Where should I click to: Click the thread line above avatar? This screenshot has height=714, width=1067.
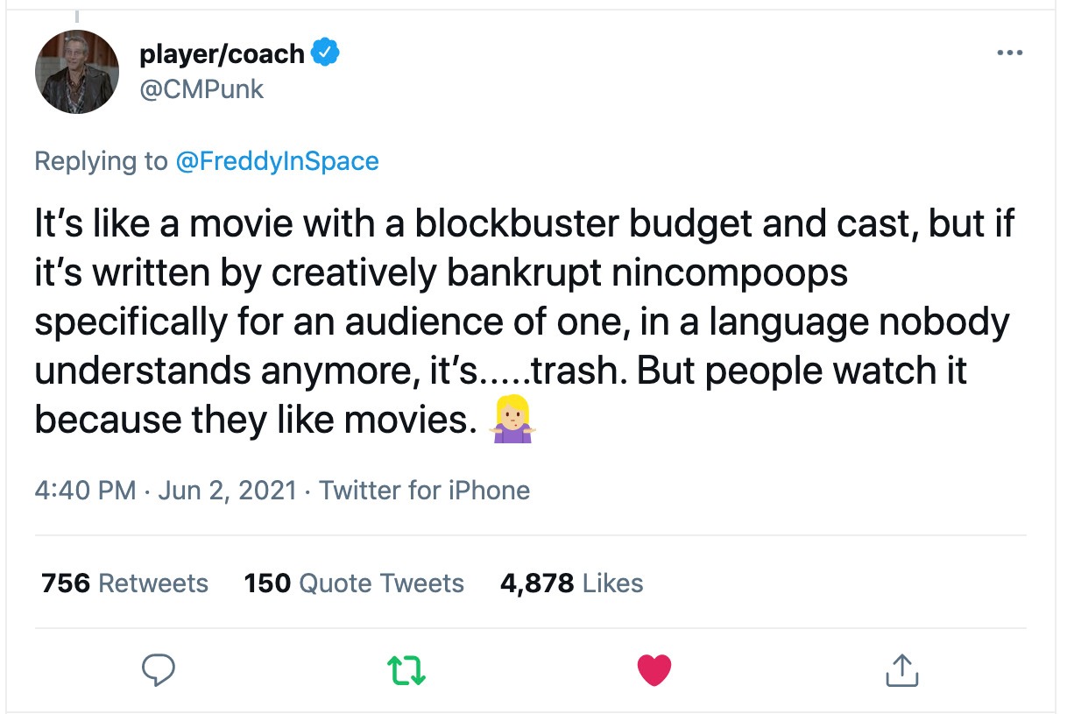tap(77, 15)
